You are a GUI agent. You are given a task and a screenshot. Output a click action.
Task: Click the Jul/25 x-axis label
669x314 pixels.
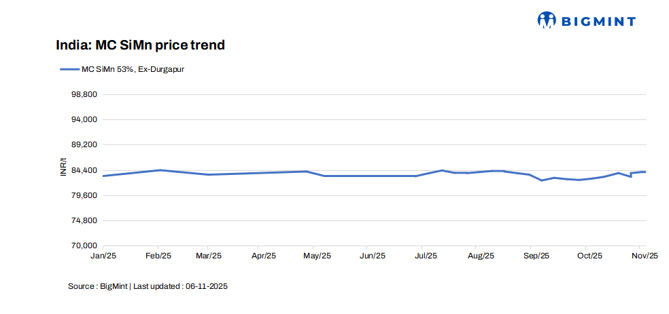[426, 256]
